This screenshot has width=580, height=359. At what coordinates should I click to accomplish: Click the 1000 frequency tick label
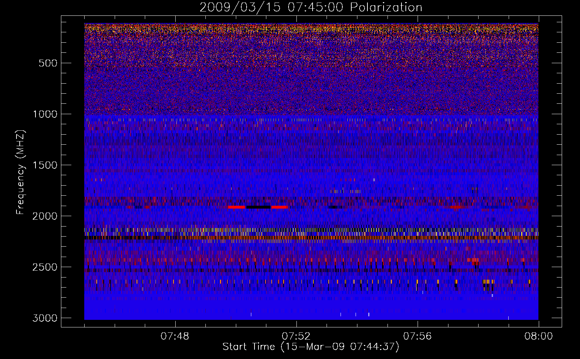pyautogui.click(x=45, y=114)
